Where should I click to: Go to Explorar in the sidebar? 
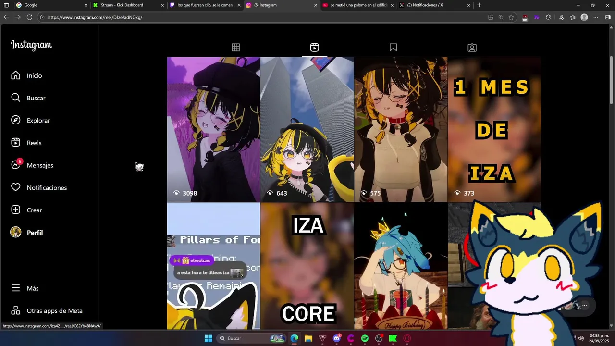click(x=30, y=120)
